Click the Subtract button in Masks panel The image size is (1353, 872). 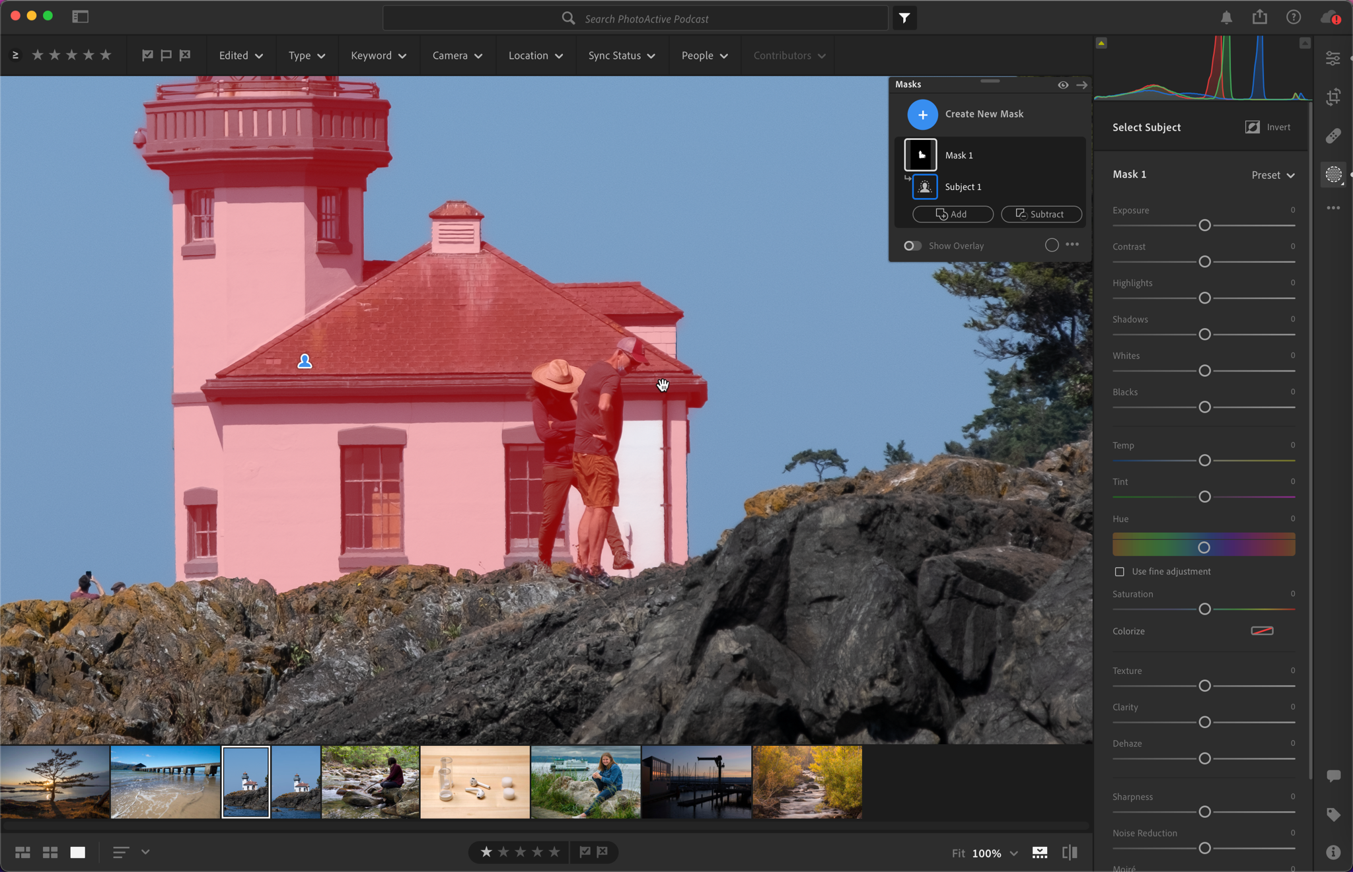coord(1041,215)
